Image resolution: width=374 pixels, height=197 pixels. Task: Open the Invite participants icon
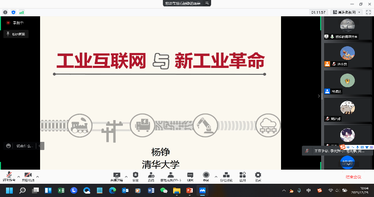pos(151,176)
